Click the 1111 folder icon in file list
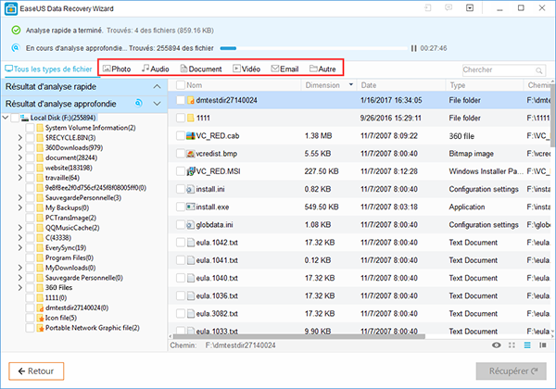This screenshot has width=556, height=389. (x=191, y=118)
